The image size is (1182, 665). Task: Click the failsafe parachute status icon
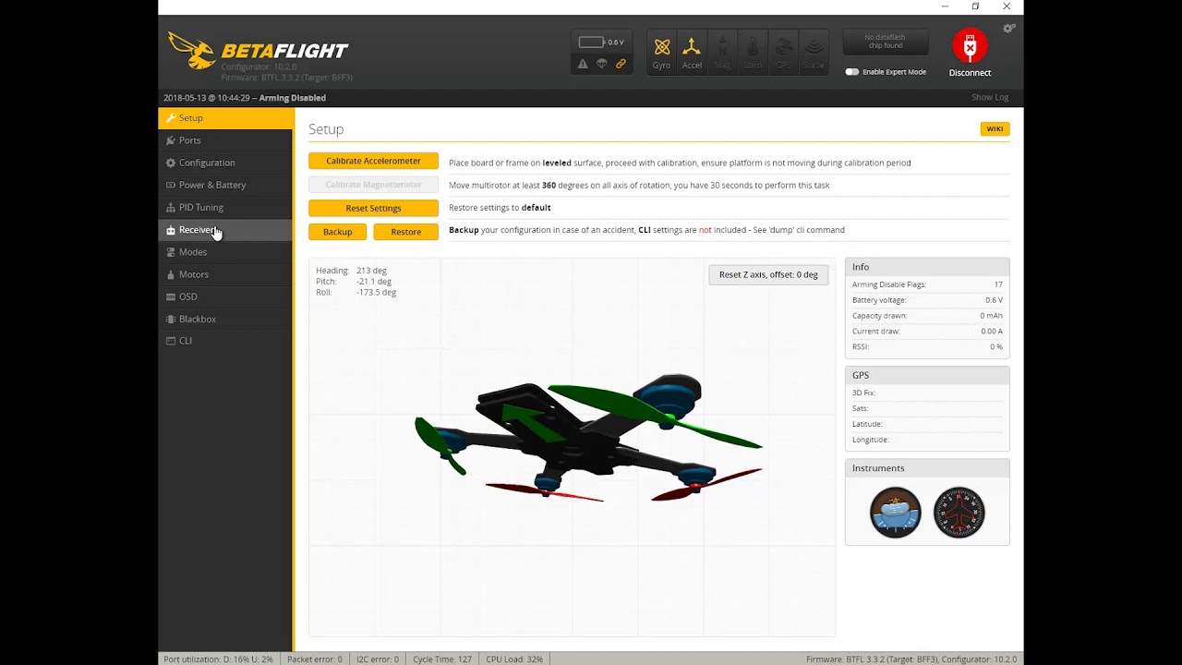click(601, 64)
